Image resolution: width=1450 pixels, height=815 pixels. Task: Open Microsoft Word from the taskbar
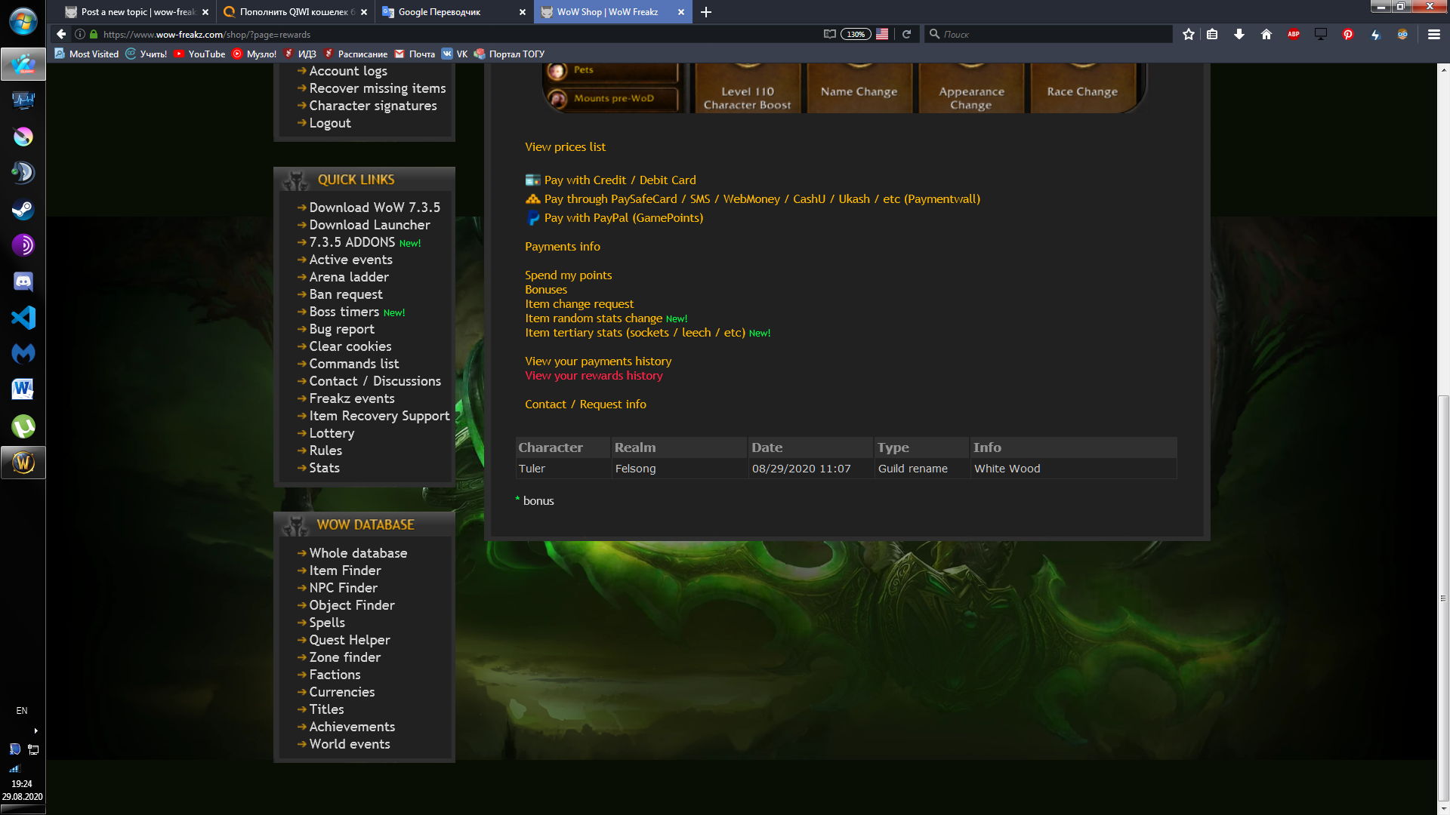coord(23,390)
